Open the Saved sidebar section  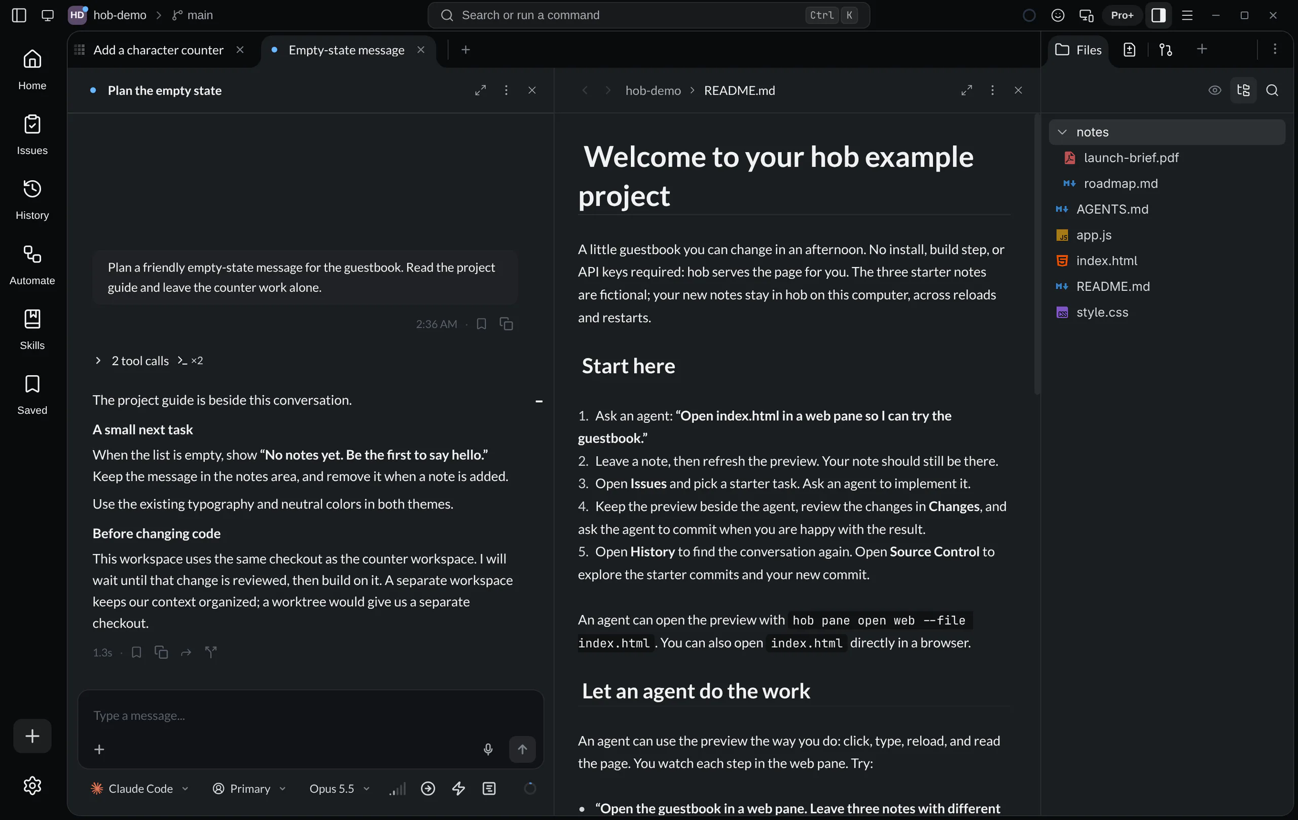(32, 394)
